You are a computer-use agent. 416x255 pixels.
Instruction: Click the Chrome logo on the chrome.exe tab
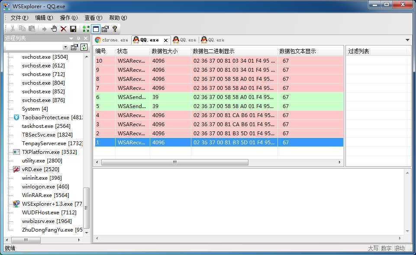[x=98, y=40]
